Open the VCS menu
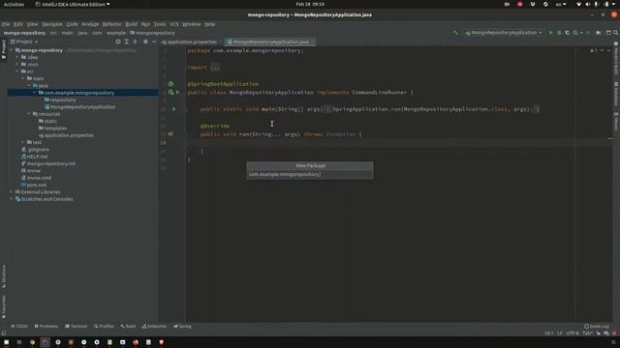Screen dimensions: 620x348 coord(174,24)
